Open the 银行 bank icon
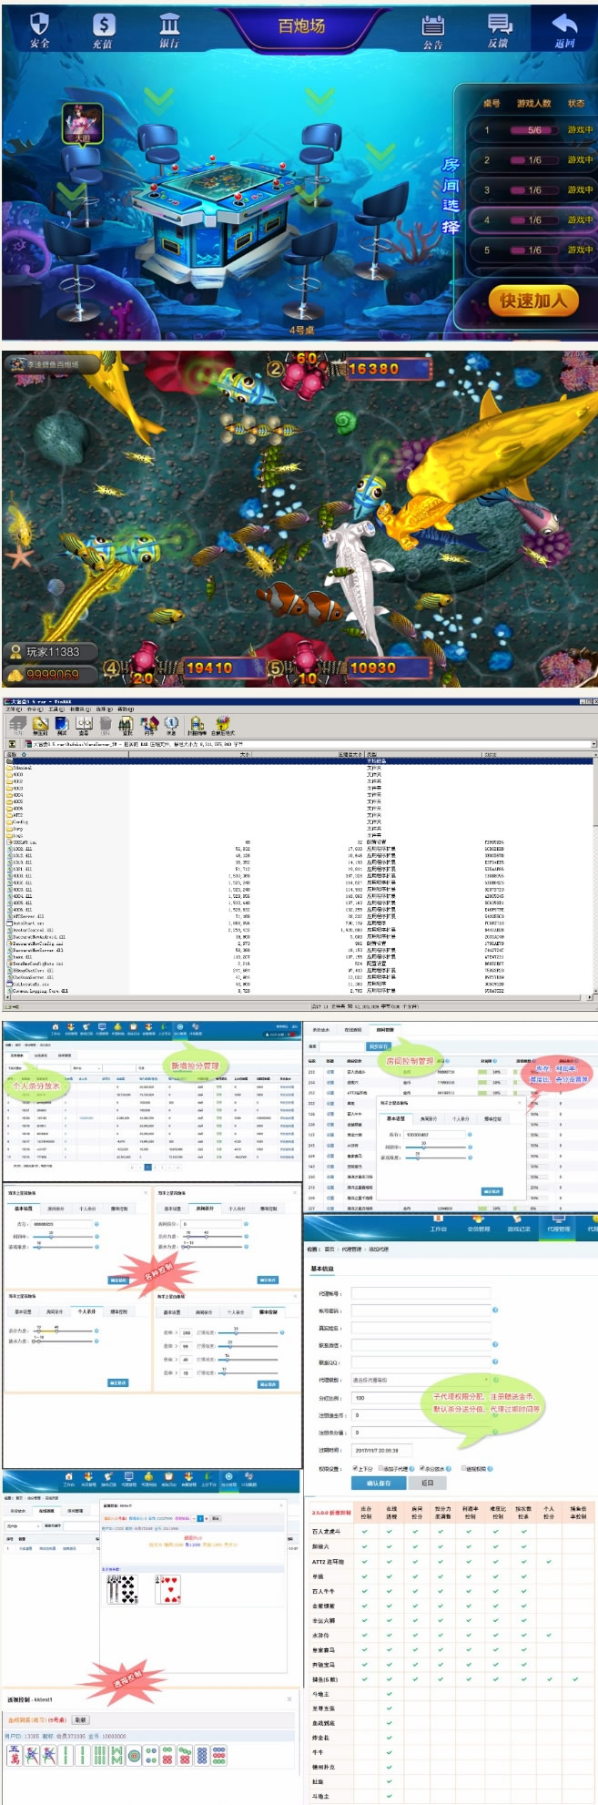The image size is (598, 1805). pyautogui.click(x=169, y=27)
